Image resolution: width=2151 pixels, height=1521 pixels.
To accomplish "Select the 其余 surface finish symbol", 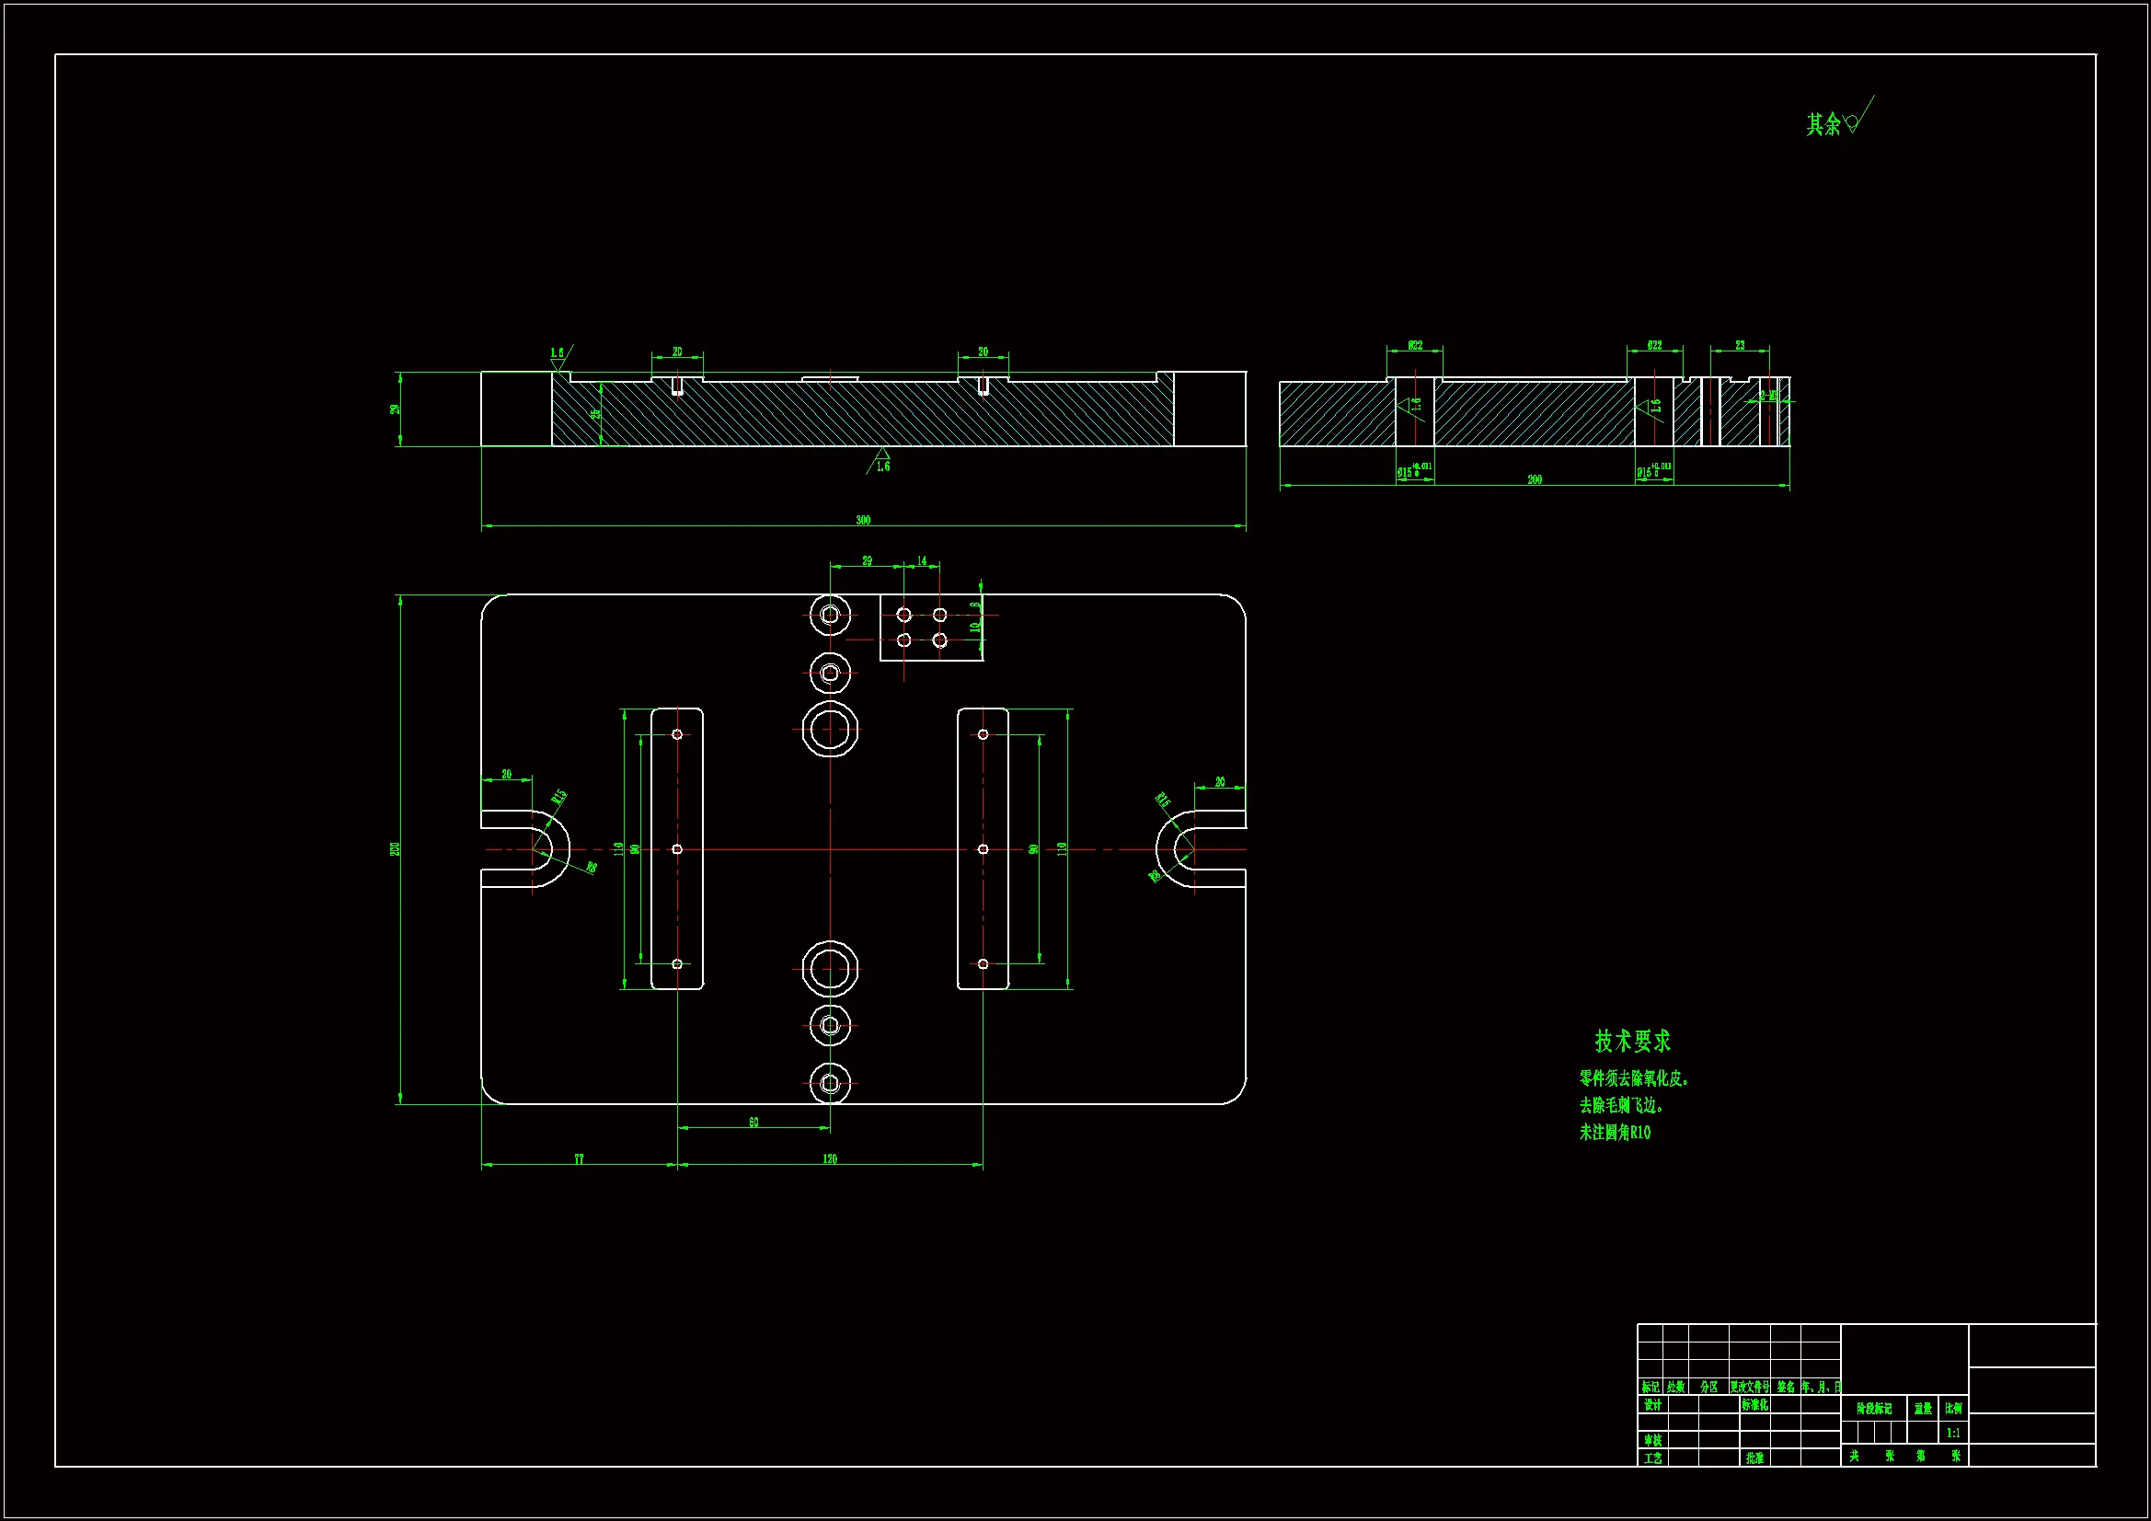I will pyautogui.click(x=1838, y=122).
